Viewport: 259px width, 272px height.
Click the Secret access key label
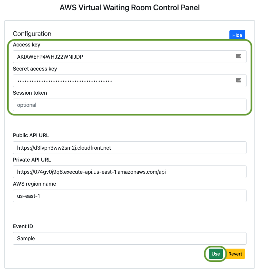35,69
